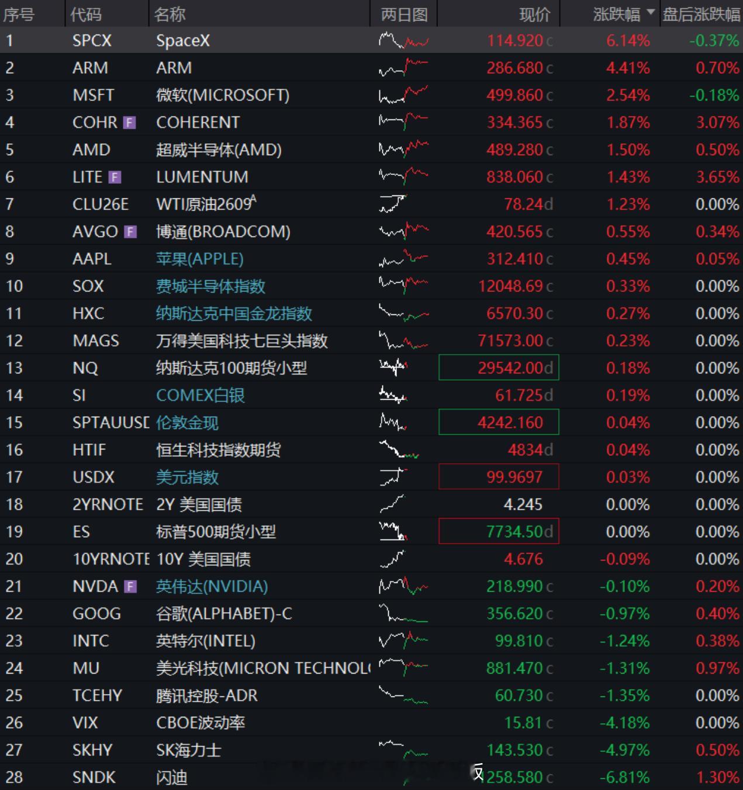Select the MSFT ticker code
Viewport: 743px width, 790px height.
93,95
